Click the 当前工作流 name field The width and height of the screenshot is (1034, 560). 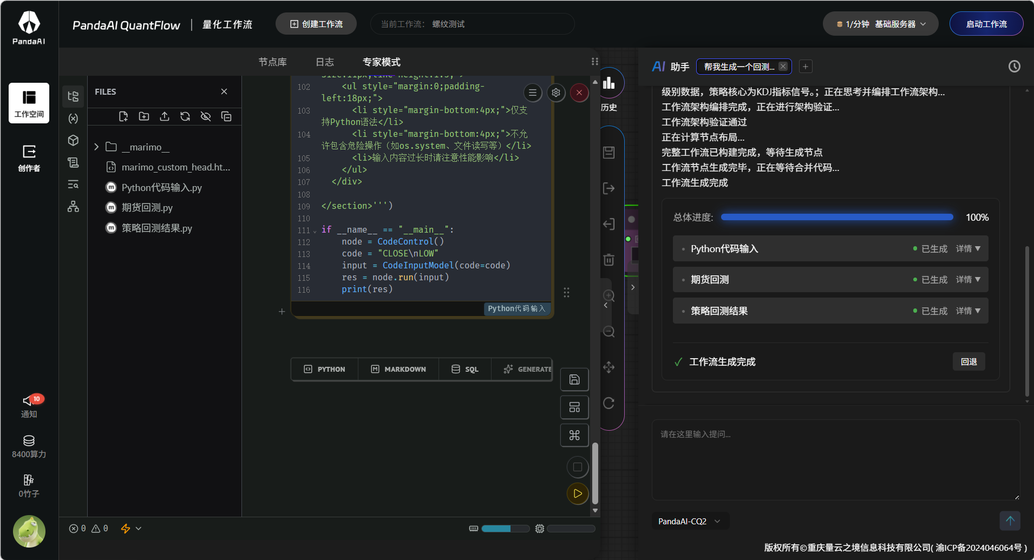point(472,24)
